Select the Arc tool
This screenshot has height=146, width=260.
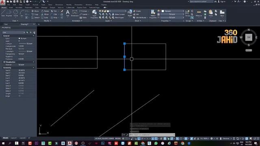[x=22, y=13]
